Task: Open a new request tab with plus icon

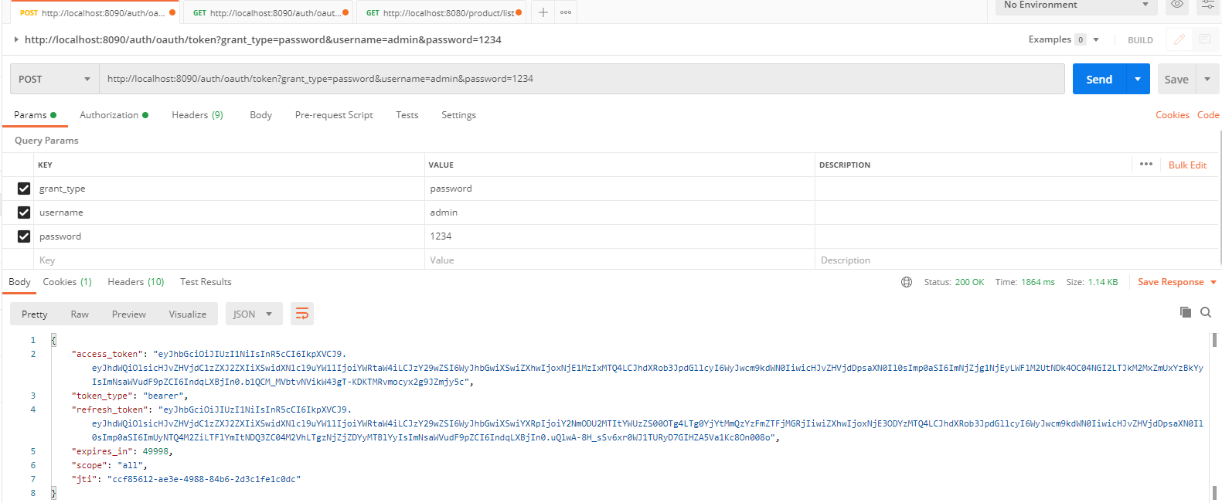Action: click(x=543, y=12)
